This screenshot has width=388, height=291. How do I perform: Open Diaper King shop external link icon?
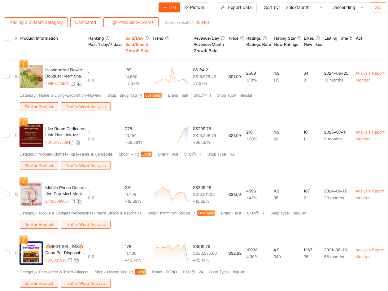131,272
